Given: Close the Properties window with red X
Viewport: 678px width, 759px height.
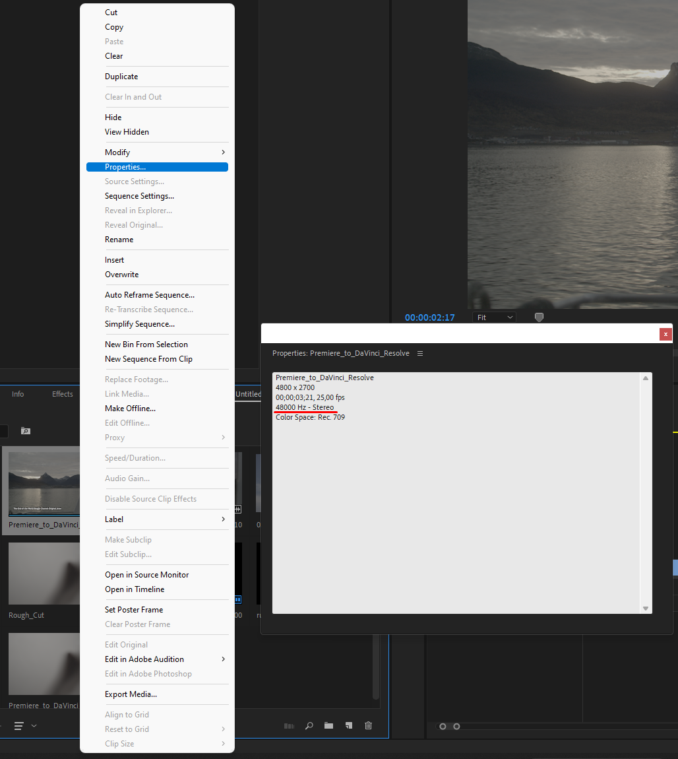Looking at the screenshot, I should pos(665,334).
